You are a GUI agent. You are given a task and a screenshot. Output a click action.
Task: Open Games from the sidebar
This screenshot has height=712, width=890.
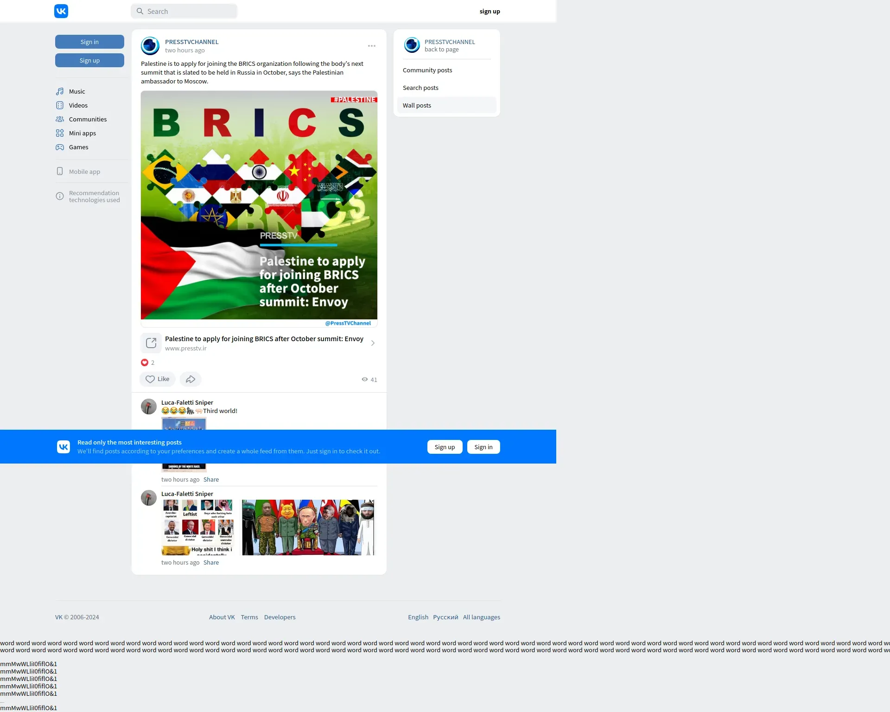click(78, 147)
